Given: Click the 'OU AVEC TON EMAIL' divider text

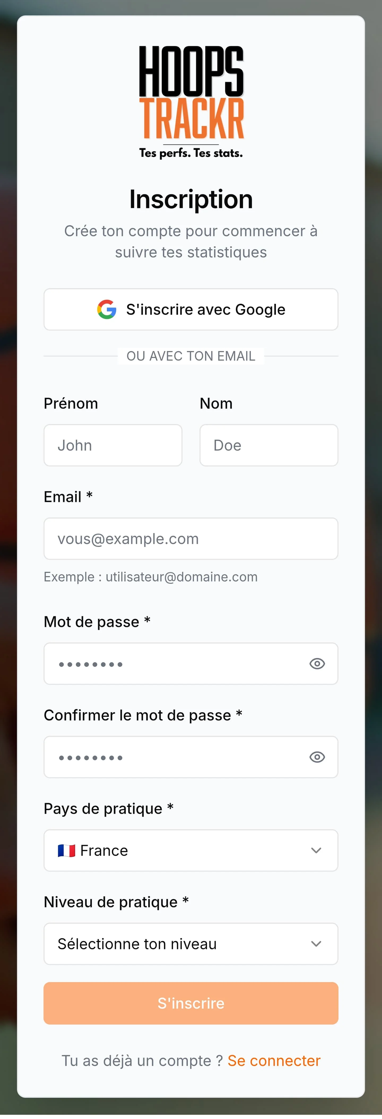Looking at the screenshot, I should click(191, 356).
